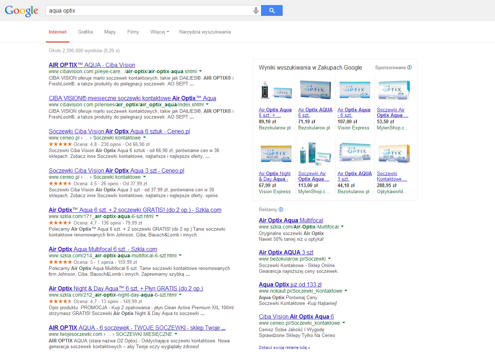Click product image priced 89,10 zł

(276, 90)
